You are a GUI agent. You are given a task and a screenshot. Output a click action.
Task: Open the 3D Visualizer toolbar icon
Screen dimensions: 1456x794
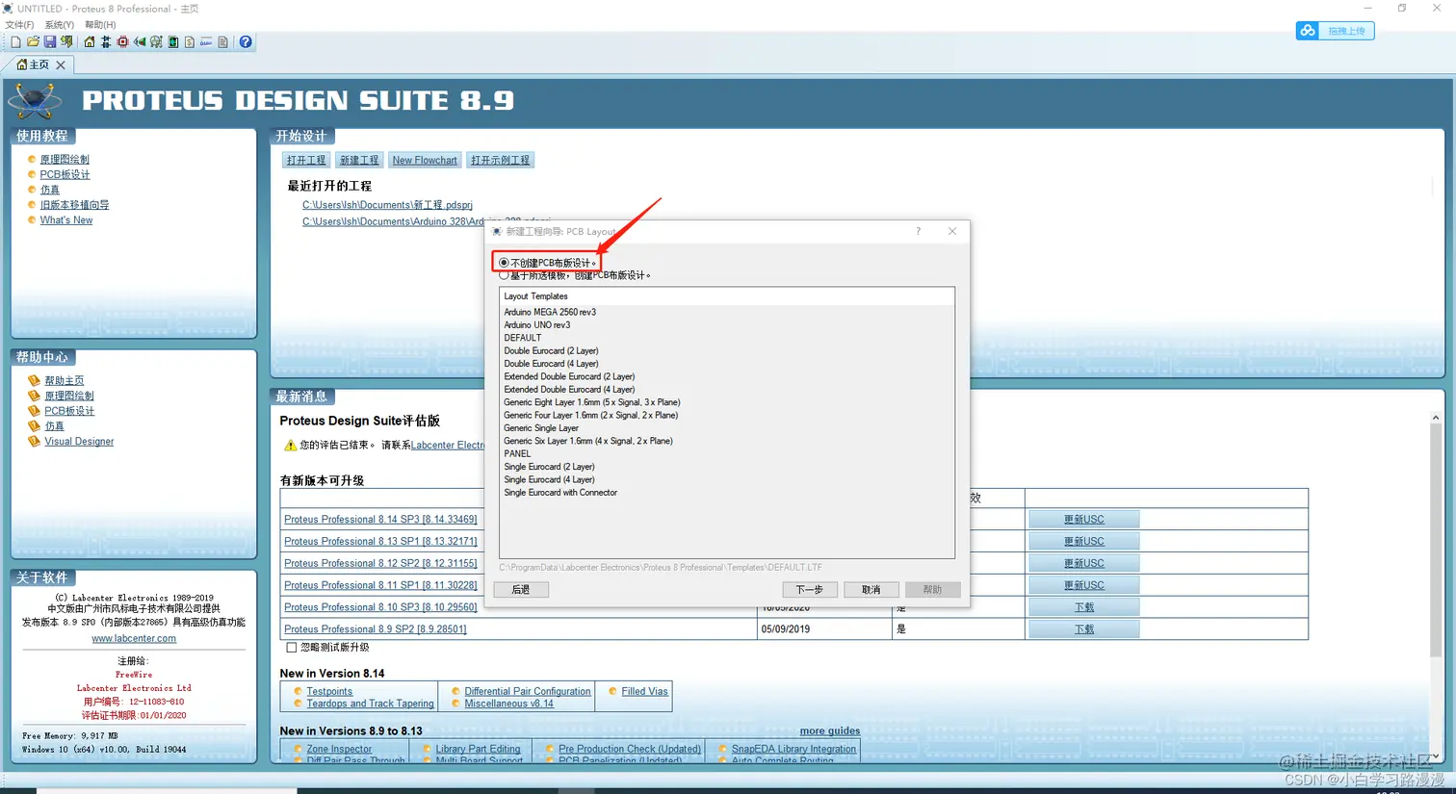point(140,42)
